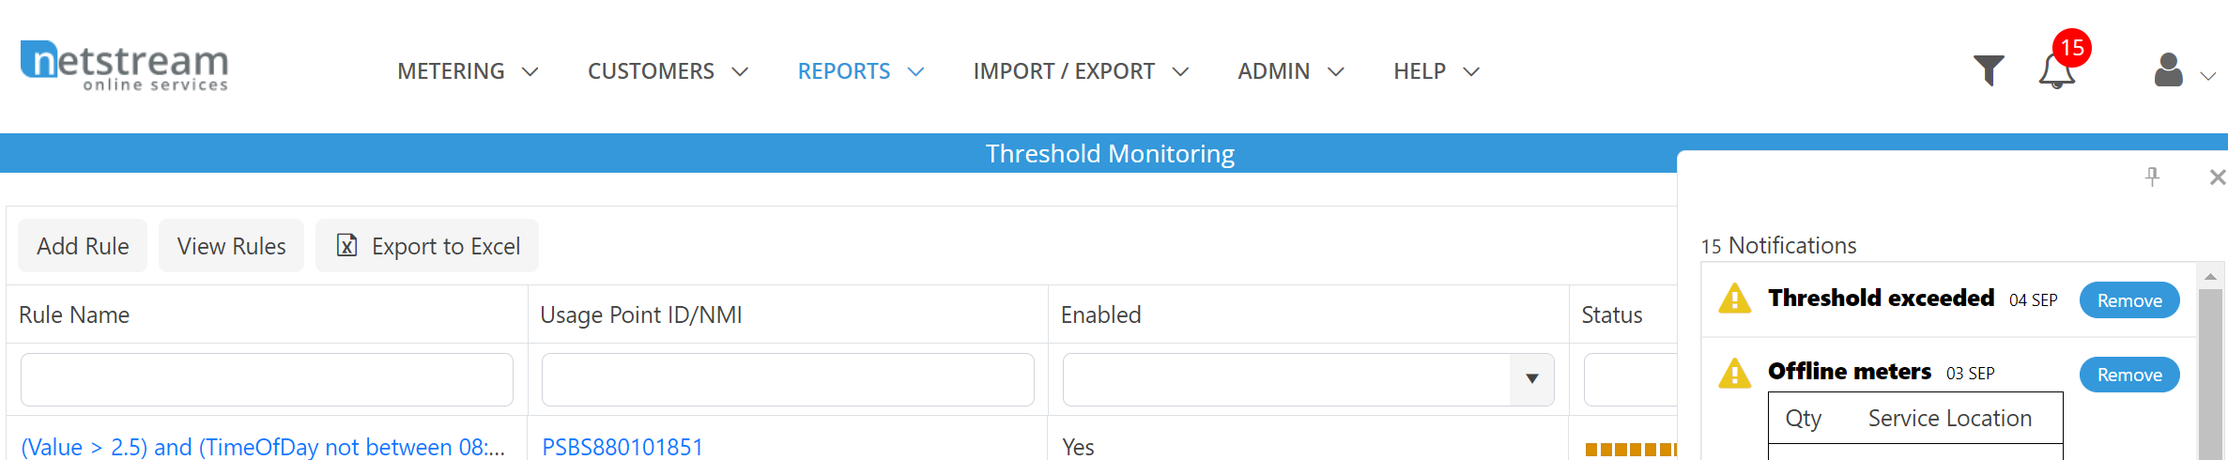This screenshot has height=460, width=2228.
Task: Click the filter funnel icon
Action: (x=1988, y=70)
